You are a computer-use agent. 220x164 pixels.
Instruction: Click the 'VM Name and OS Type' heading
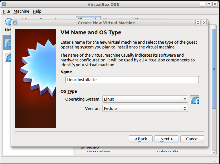[91, 32]
